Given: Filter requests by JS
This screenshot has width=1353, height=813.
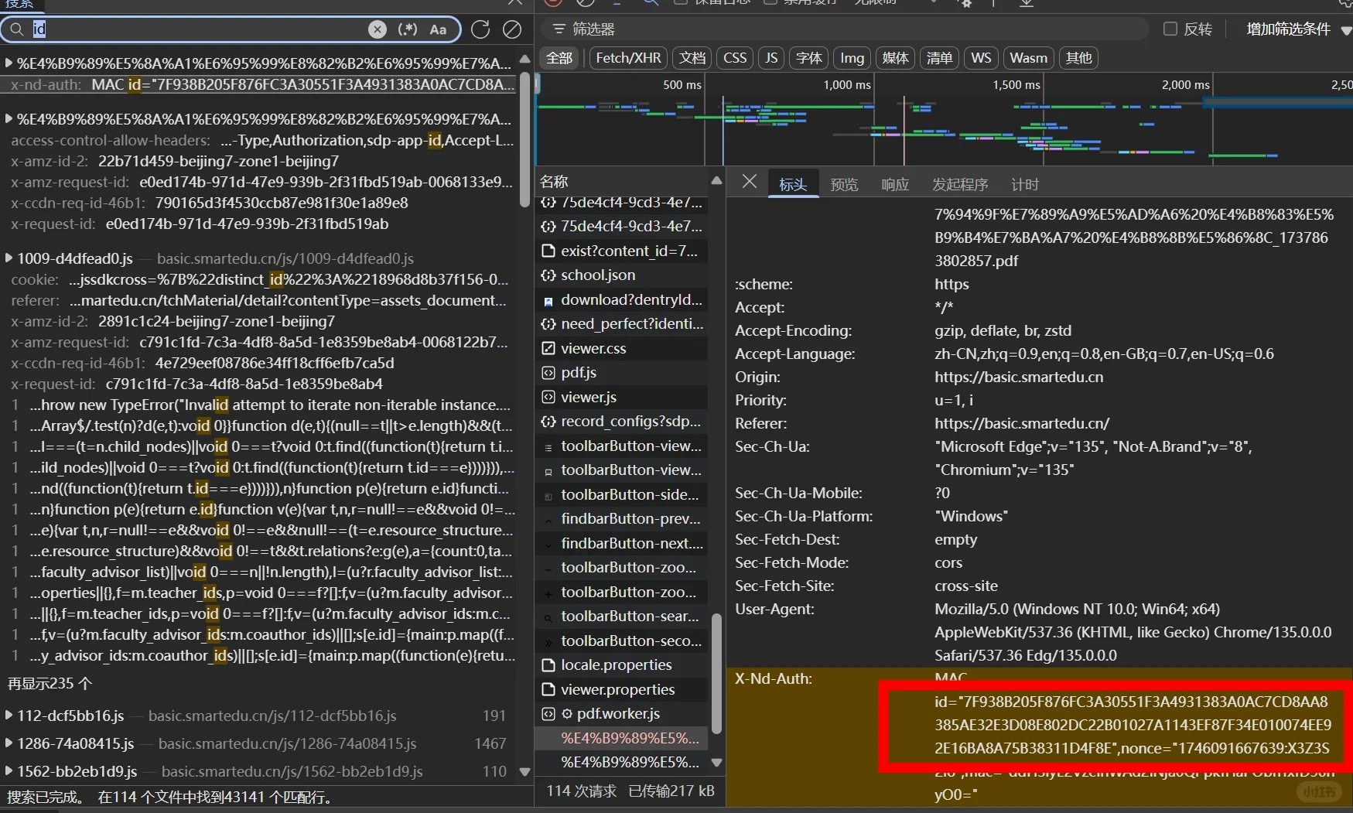Looking at the screenshot, I should 771,58.
